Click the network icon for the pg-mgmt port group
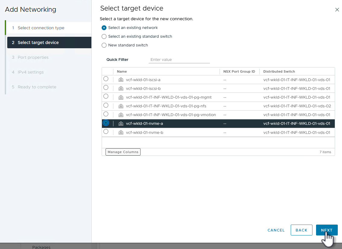342x249 pixels. click(121, 97)
